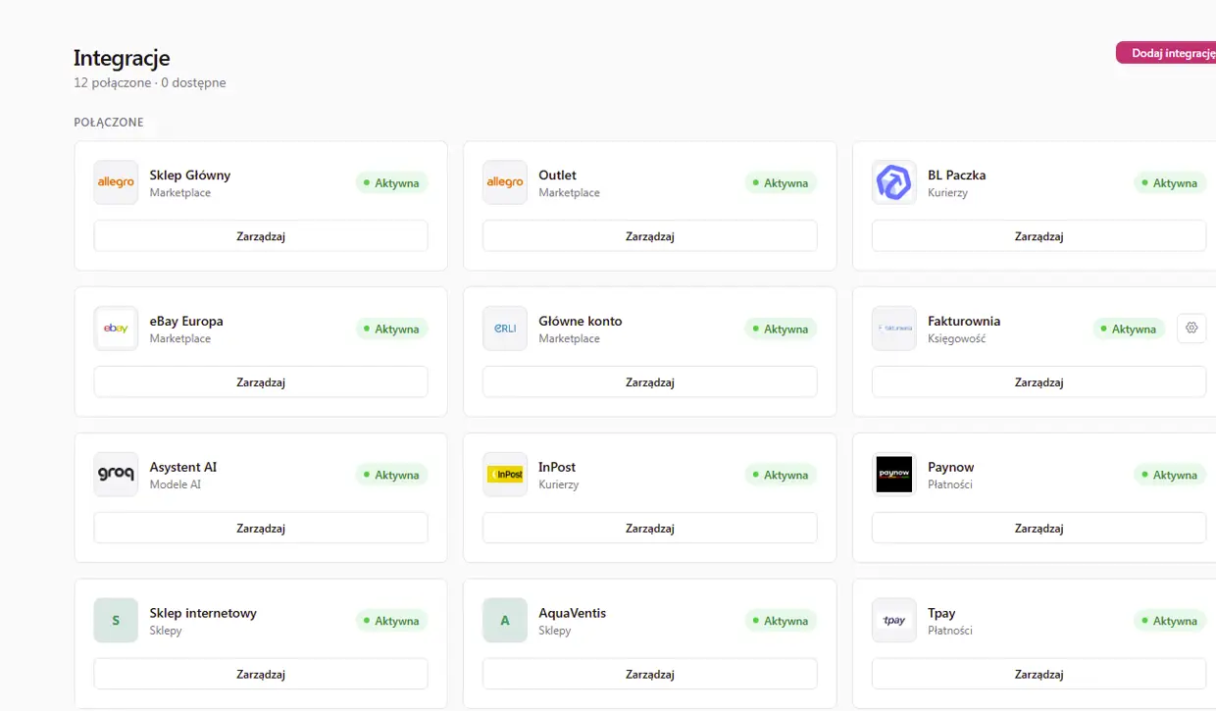
Task: Click the eBay logo on eBay Europa card
Action: tap(116, 329)
